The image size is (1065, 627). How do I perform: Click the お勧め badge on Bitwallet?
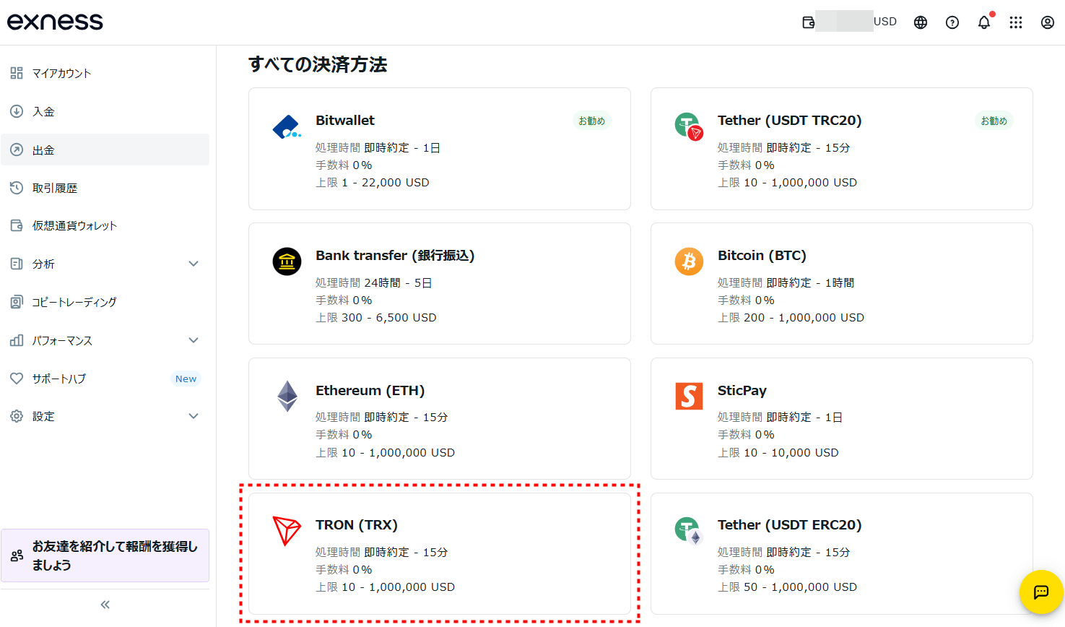point(591,121)
